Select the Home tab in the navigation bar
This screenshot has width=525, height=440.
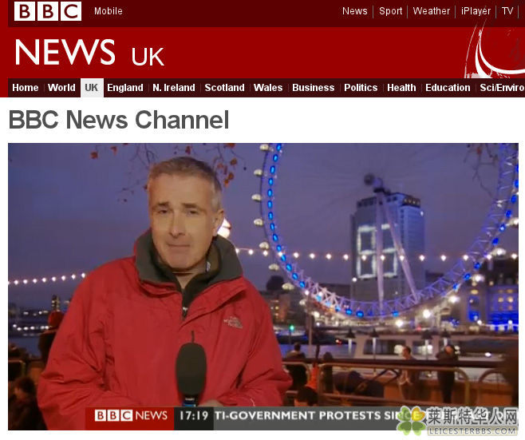(25, 88)
